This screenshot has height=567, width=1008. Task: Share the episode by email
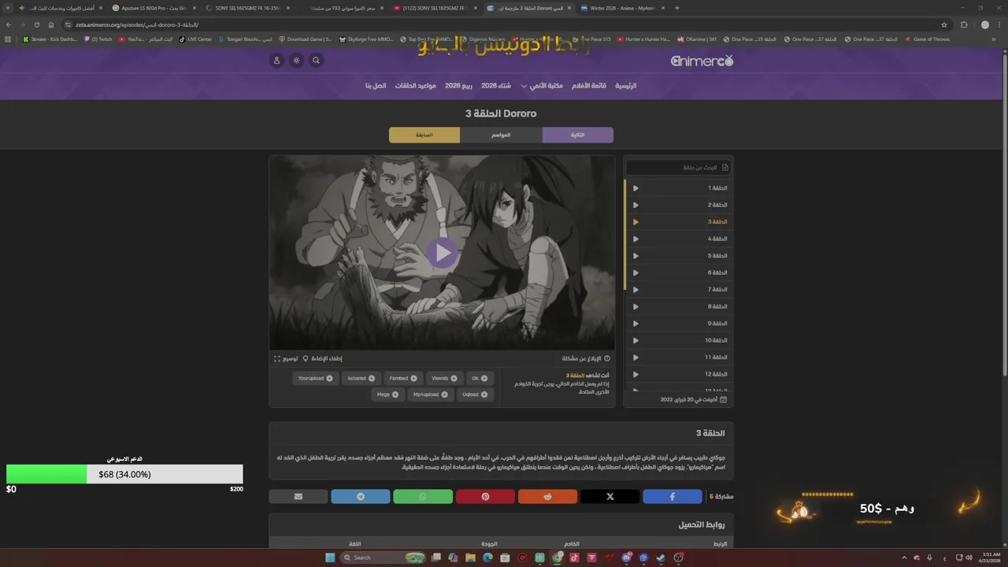click(x=298, y=497)
